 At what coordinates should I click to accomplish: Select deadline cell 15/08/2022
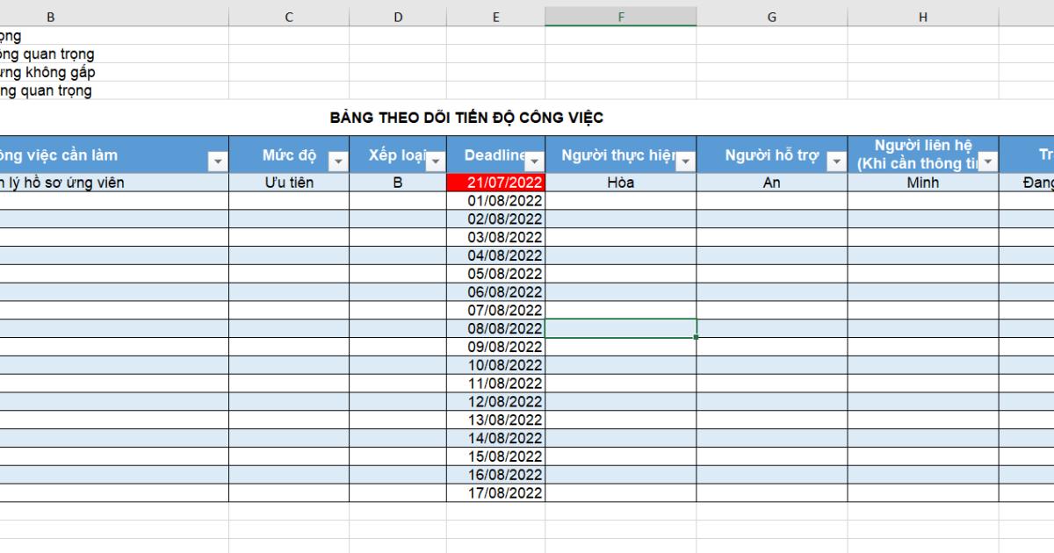pos(496,456)
